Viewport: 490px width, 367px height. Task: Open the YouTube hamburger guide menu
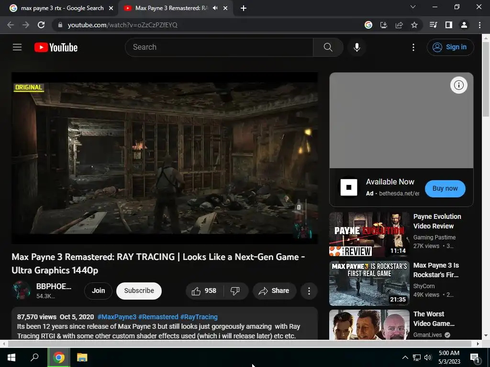[17, 47]
